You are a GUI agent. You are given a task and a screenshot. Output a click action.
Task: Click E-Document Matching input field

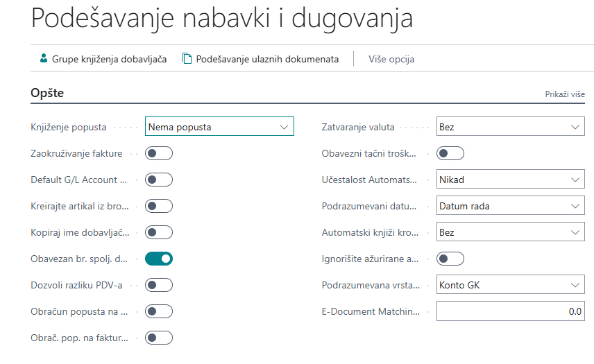510,311
